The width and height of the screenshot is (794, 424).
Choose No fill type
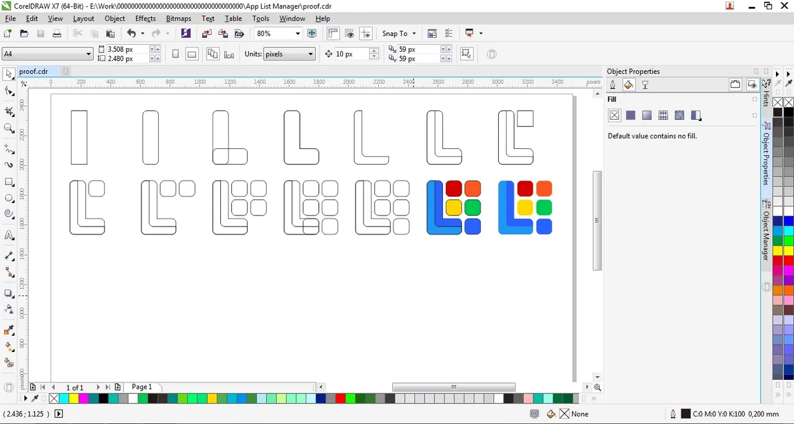(x=614, y=115)
